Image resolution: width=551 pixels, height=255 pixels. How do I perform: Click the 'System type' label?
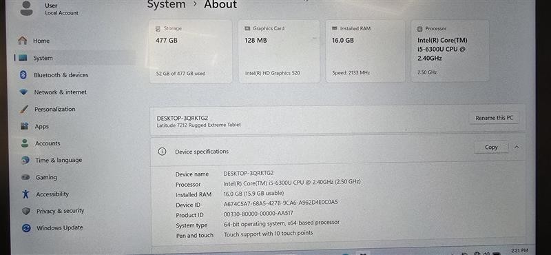191,225
